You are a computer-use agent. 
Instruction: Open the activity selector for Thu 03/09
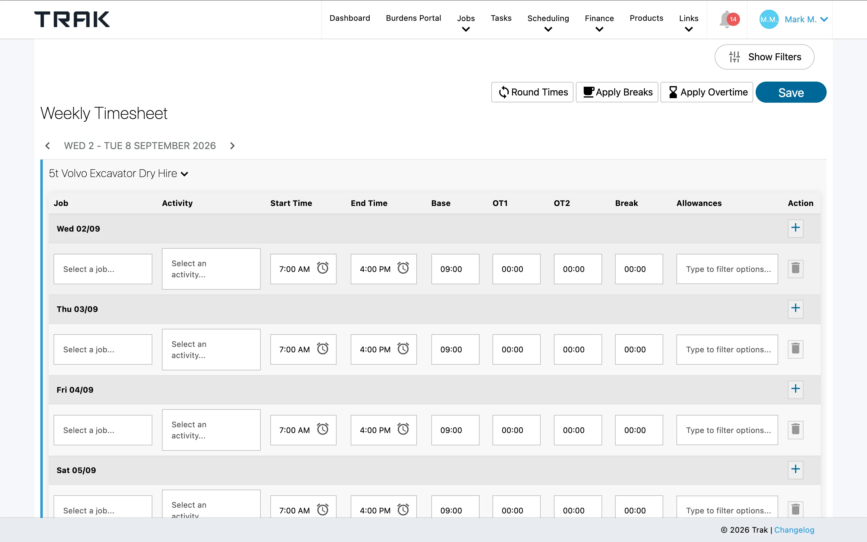pyautogui.click(x=211, y=350)
